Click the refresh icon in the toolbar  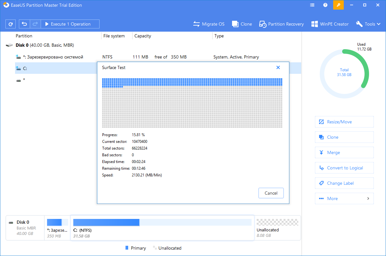tap(11, 24)
